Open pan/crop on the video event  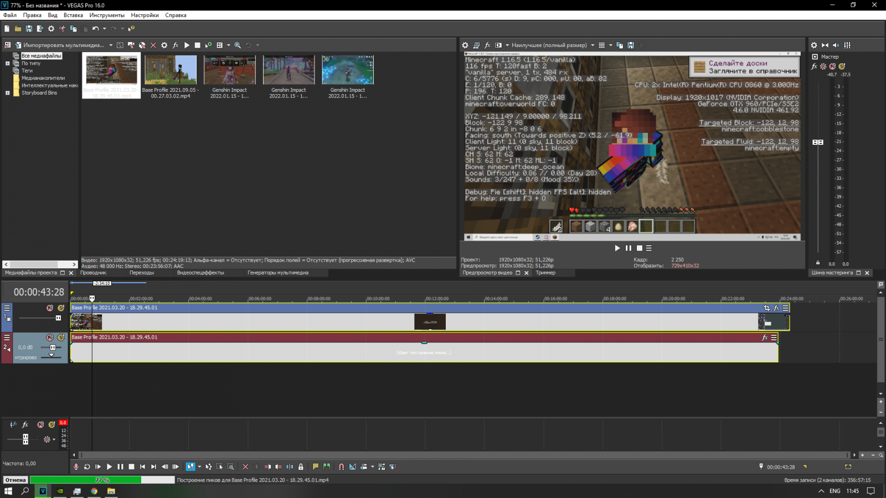(767, 308)
